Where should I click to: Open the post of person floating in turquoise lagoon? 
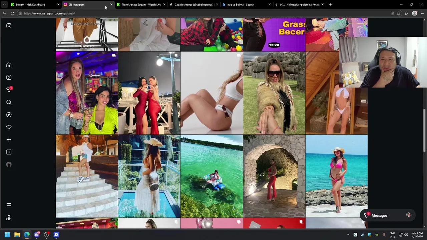pyautogui.click(x=211, y=176)
